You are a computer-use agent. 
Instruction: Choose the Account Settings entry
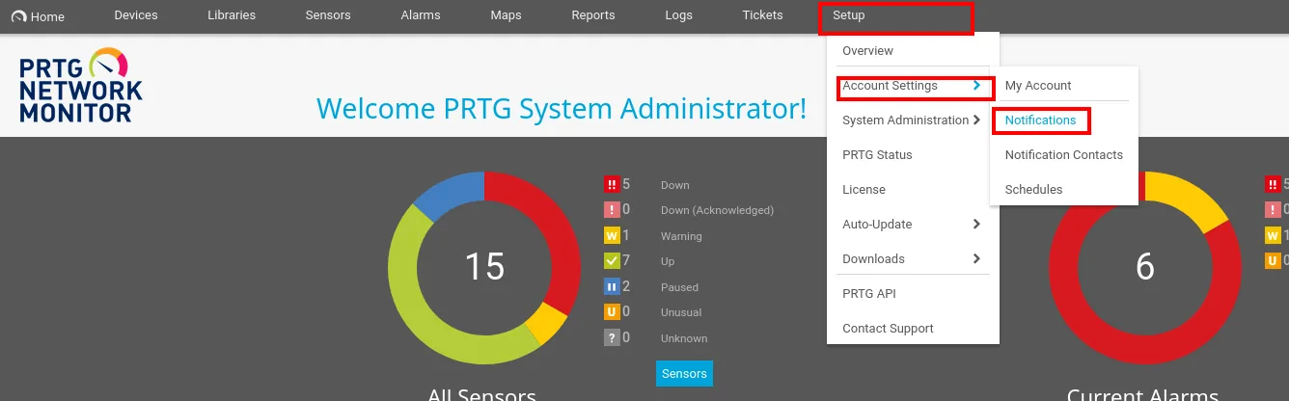click(x=890, y=85)
